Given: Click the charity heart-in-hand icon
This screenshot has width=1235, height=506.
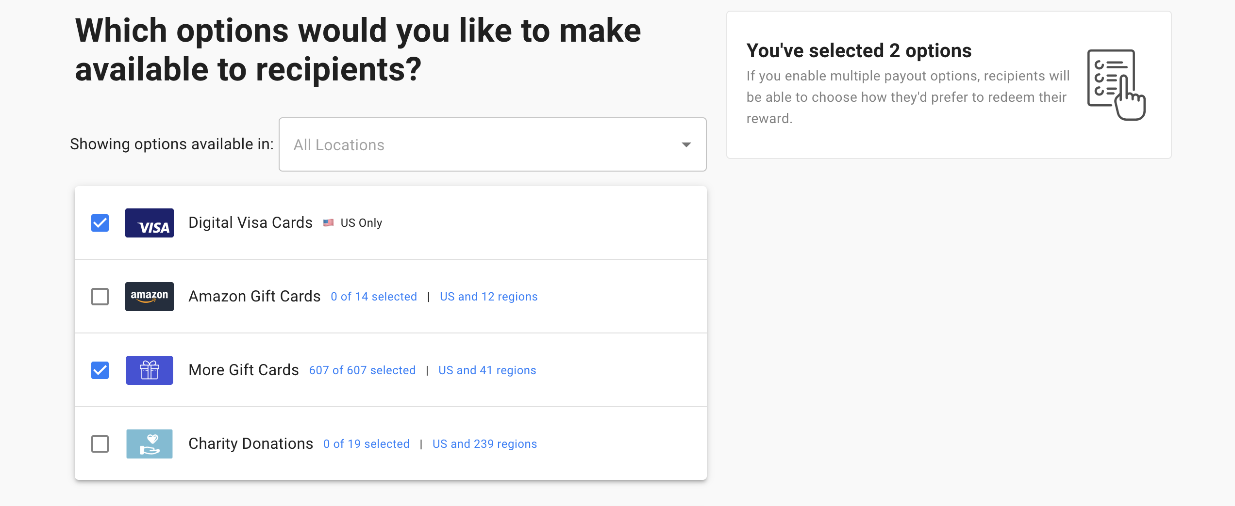Looking at the screenshot, I should point(150,444).
